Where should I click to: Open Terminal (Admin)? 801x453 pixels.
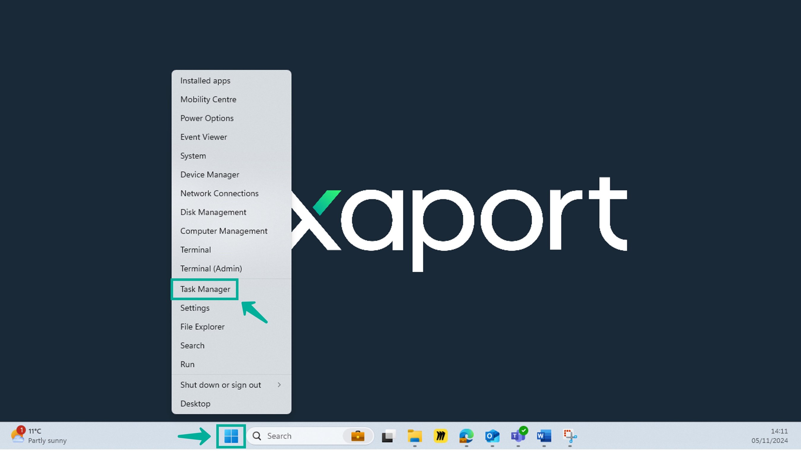click(x=211, y=268)
